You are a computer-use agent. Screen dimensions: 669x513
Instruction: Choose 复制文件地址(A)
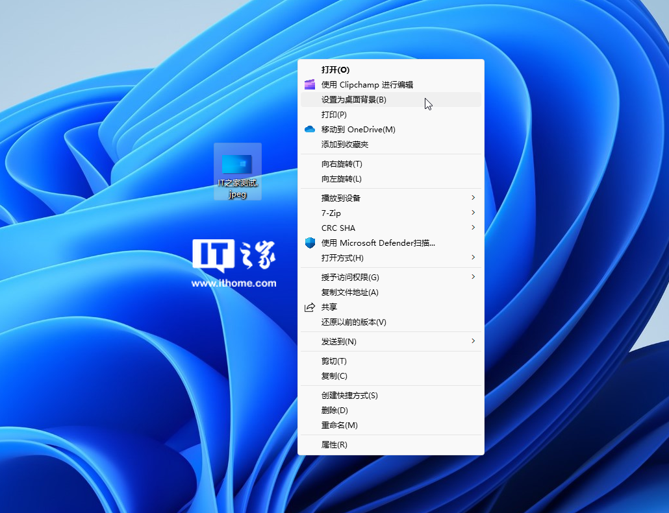coord(391,292)
